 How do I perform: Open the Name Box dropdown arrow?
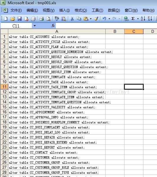pos(35,26)
